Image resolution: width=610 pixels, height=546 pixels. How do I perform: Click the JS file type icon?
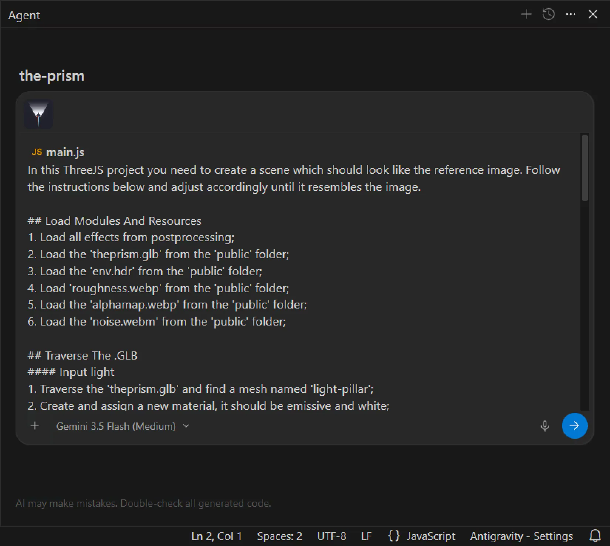click(x=37, y=152)
